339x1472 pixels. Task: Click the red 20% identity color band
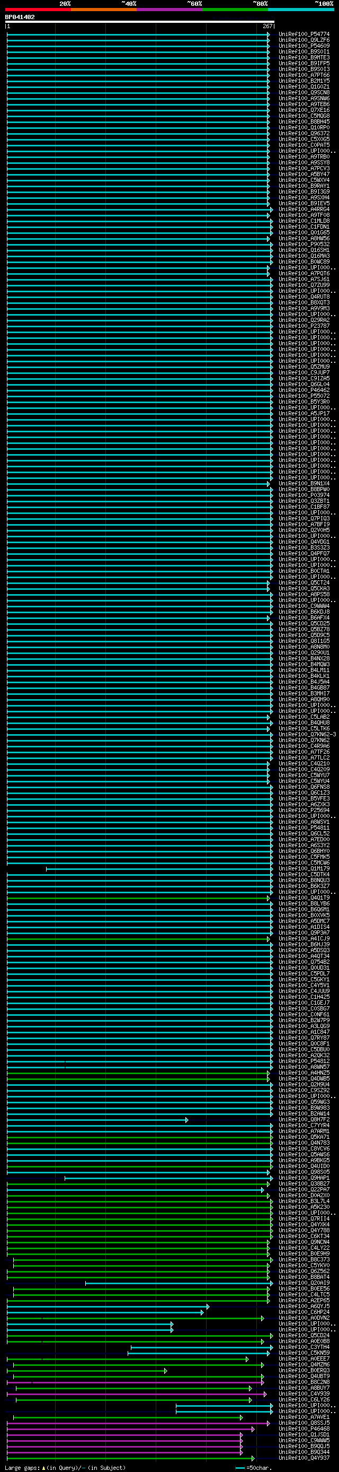click(x=38, y=10)
